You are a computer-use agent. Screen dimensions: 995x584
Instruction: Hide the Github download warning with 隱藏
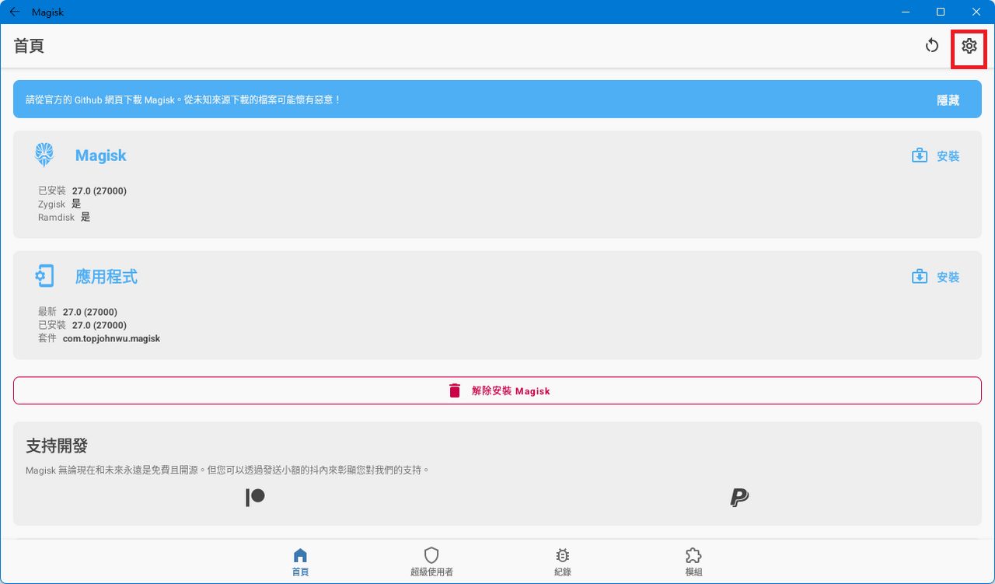[948, 100]
